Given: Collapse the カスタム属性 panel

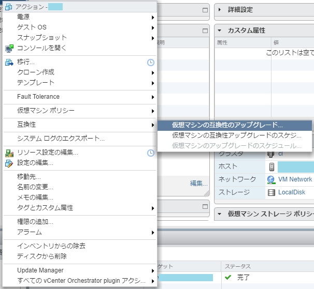Looking at the screenshot, I should [x=220, y=31].
